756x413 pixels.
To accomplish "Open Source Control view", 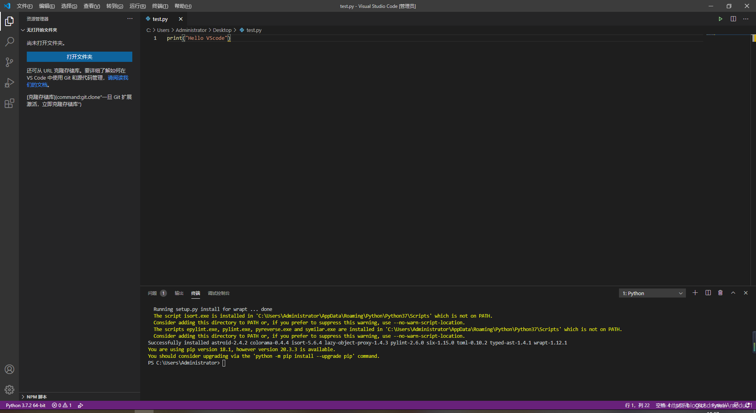I will [9, 62].
